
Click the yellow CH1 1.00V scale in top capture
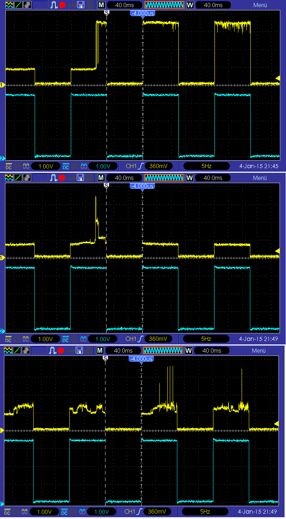click(46, 166)
